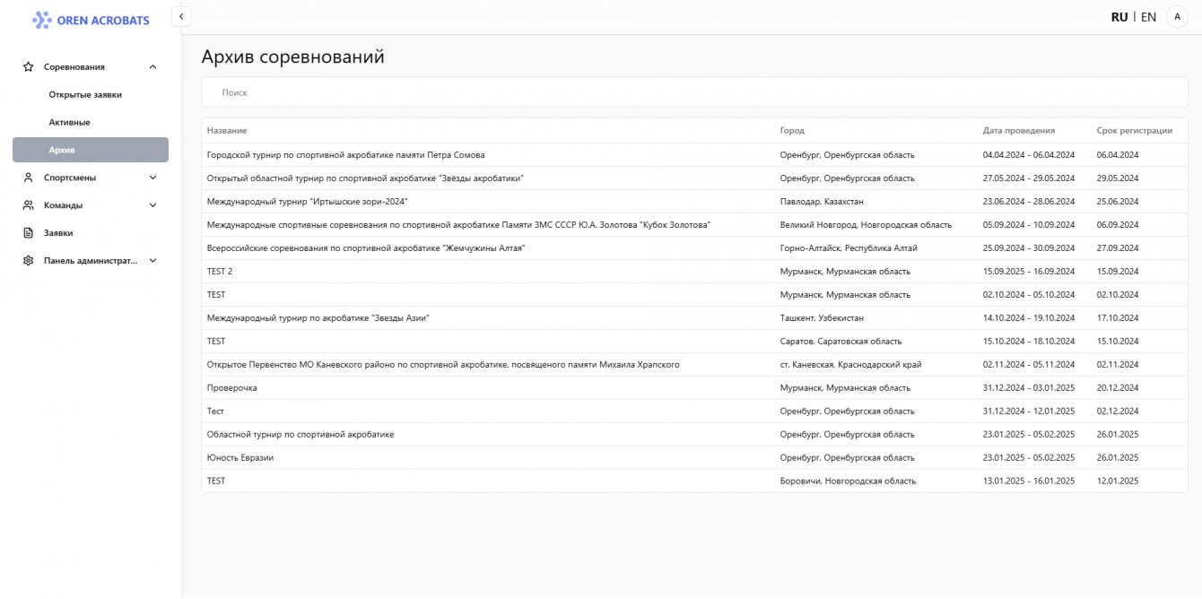Click the Oren Acrobats logo icon

coord(42,20)
